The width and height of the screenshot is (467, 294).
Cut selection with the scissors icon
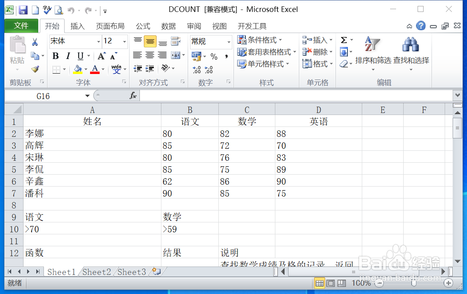point(35,42)
